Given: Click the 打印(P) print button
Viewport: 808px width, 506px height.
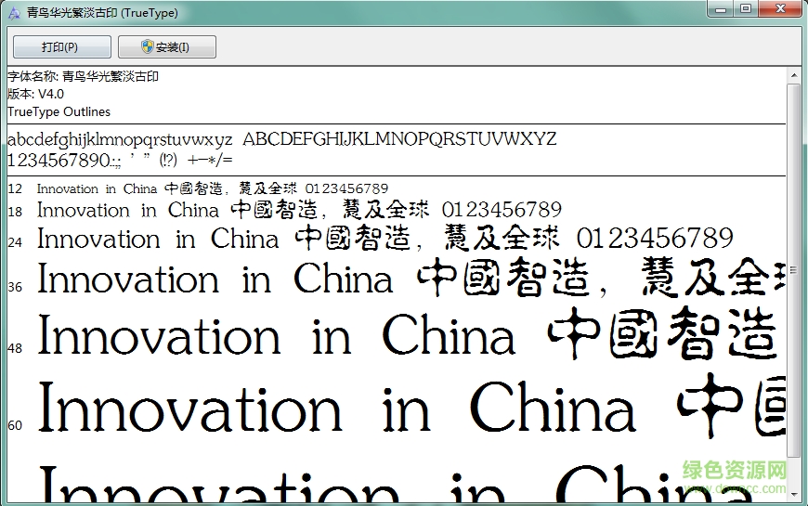Looking at the screenshot, I should coord(61,47).
